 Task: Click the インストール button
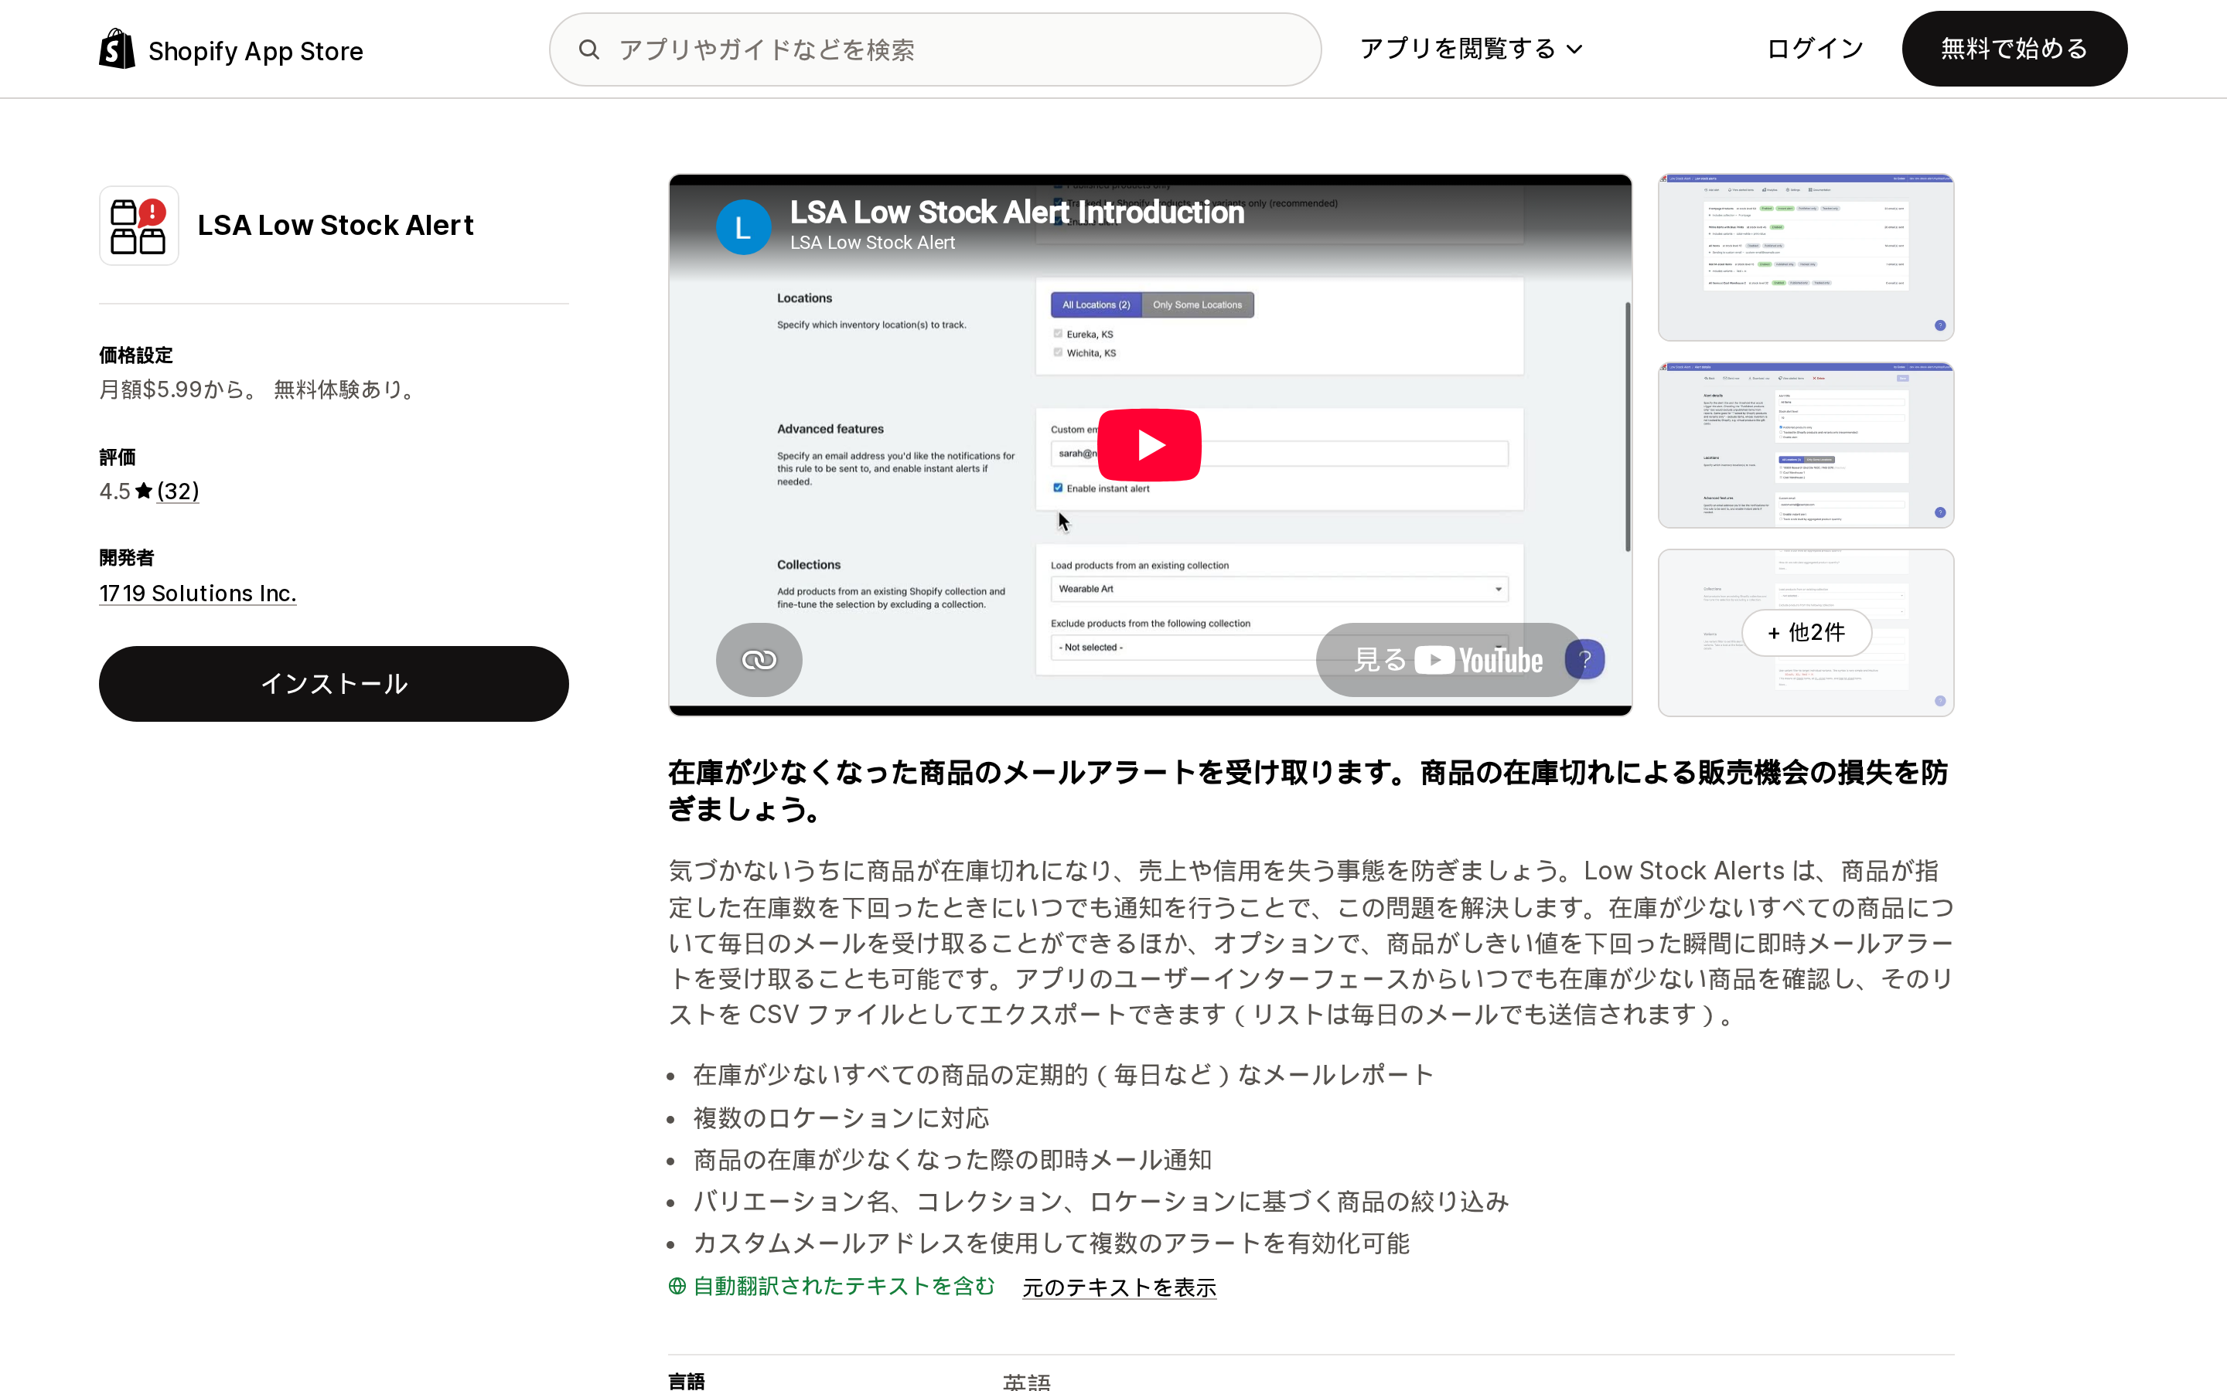pyautogui.click(x=334, y=684)
